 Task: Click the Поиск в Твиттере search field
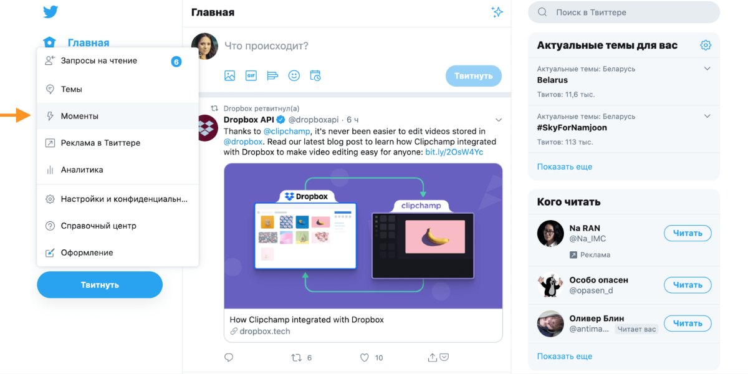pos(623,12)
